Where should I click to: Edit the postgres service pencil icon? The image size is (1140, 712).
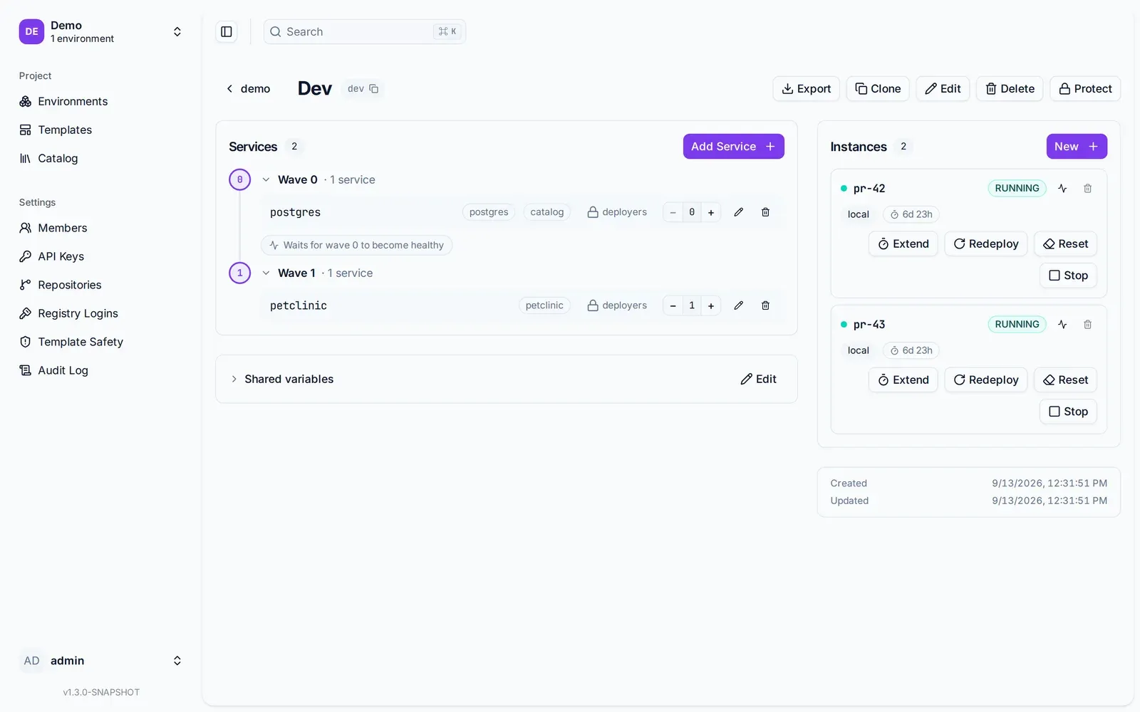pos(739,212)
